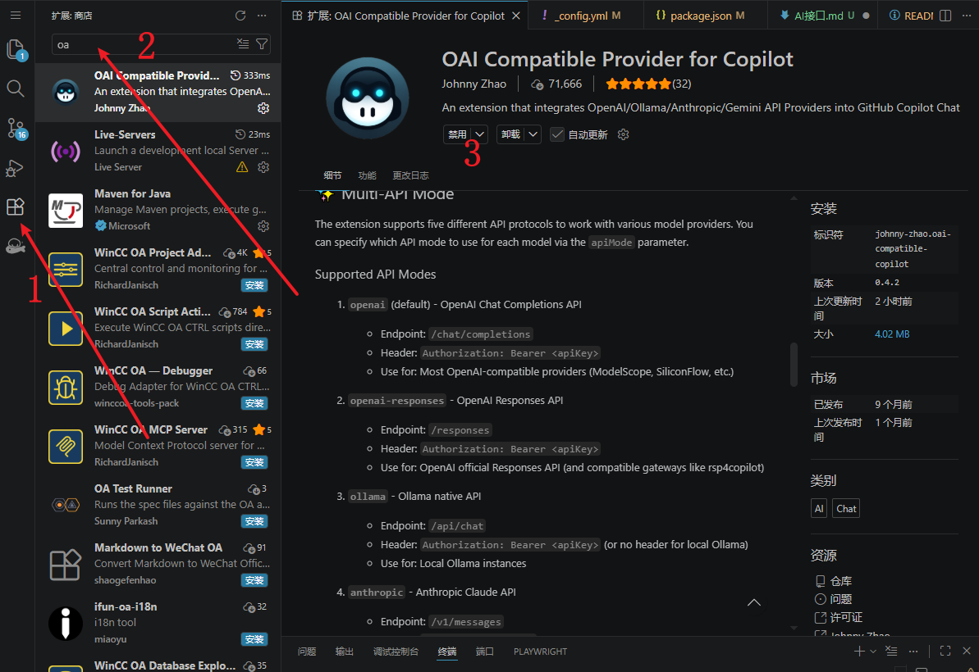Install ifun-oa-i18n extension

click(x=254, y=639)
